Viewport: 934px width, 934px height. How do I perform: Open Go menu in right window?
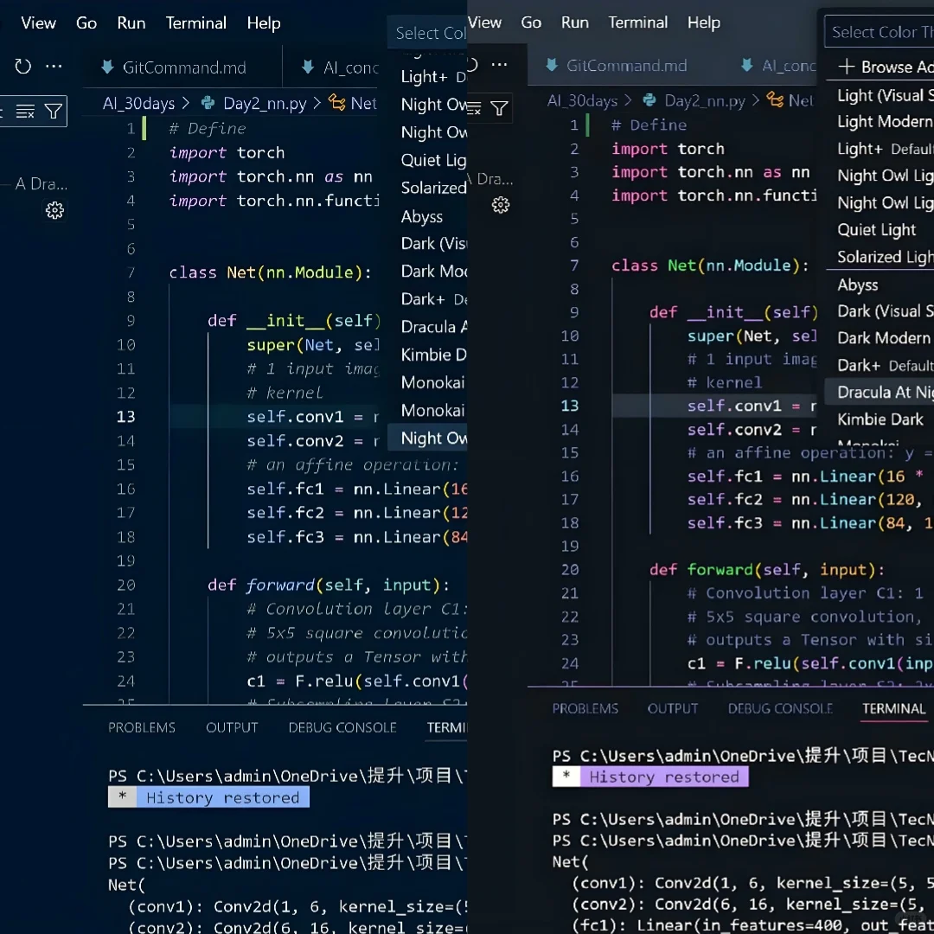[x=531, y=22]
